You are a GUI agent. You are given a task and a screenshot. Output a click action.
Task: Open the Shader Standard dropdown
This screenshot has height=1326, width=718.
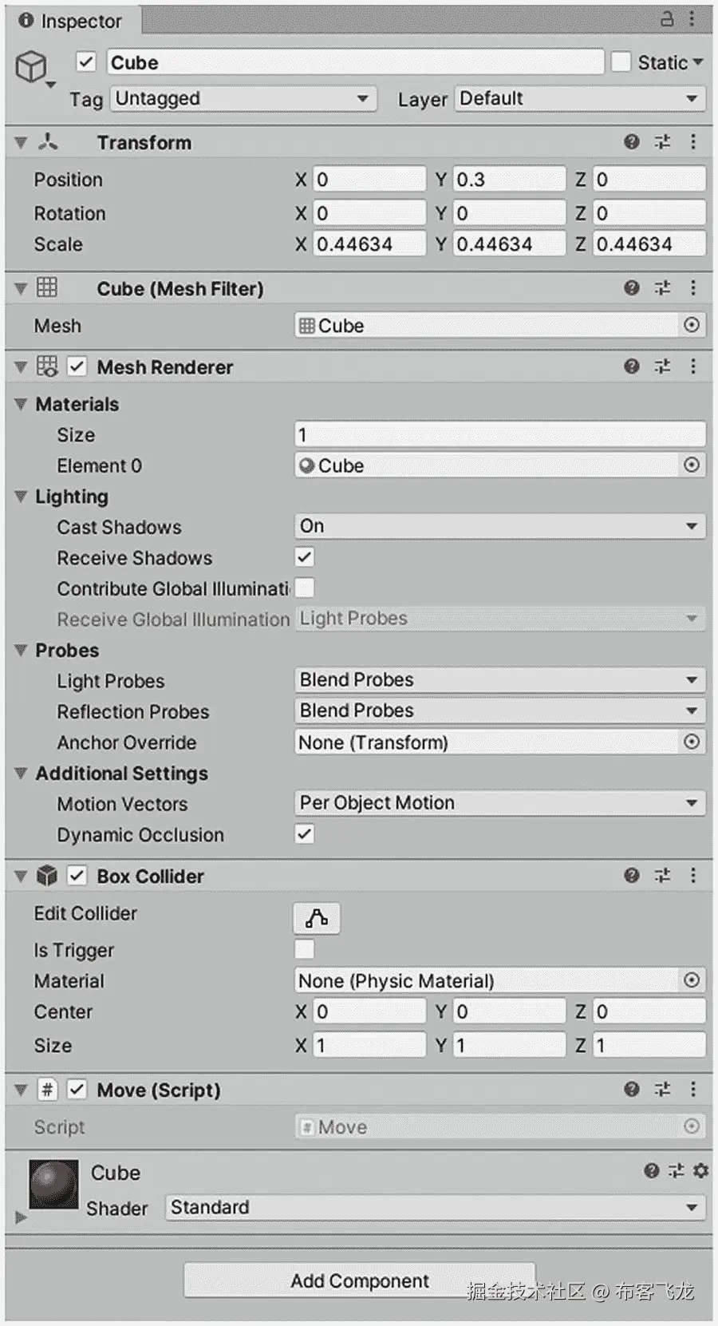[436, 1207]
